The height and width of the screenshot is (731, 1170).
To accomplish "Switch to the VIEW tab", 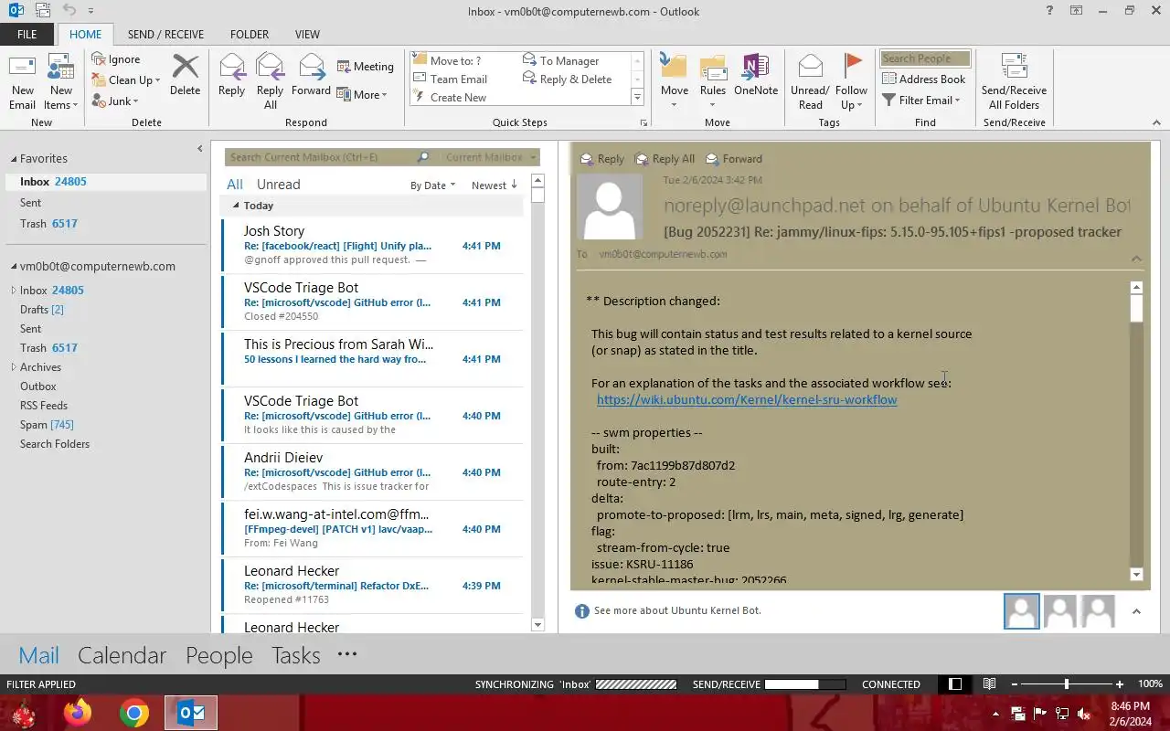I will pyautogui.click(x=307, y=35).
